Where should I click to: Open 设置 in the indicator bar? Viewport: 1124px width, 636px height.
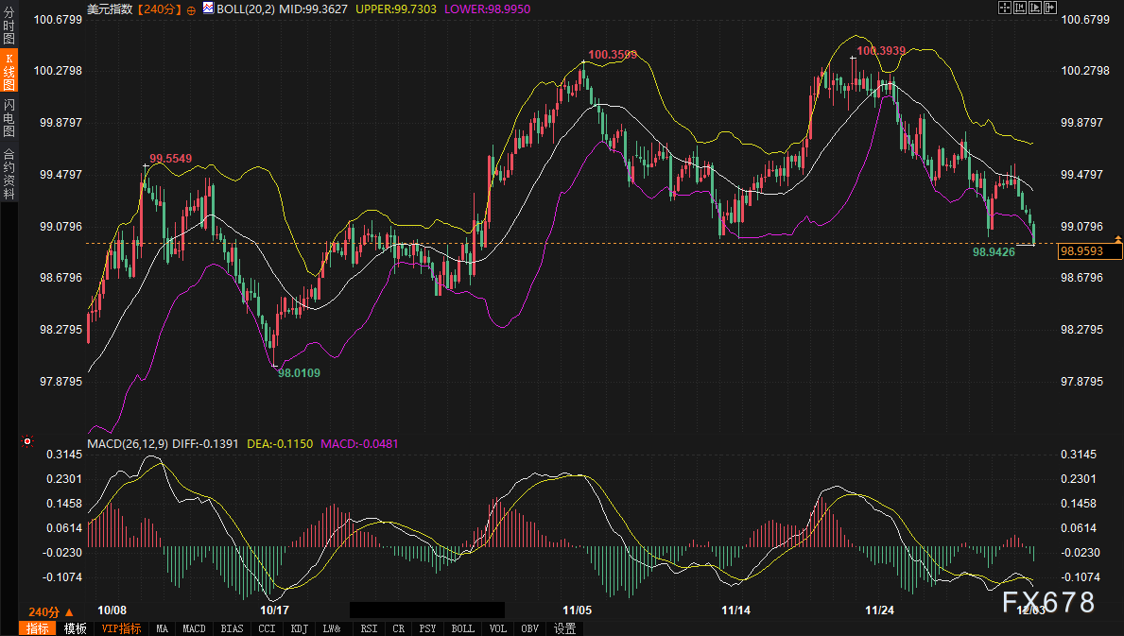coord(565,628)
